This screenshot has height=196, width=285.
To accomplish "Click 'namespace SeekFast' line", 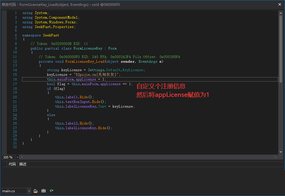I will pos(41,35).
